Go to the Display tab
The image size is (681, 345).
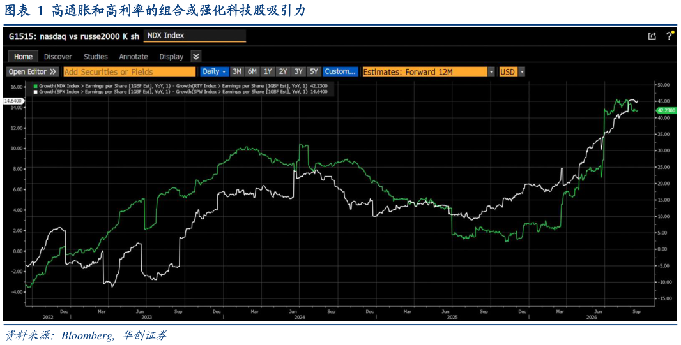[x=171, y=56]
